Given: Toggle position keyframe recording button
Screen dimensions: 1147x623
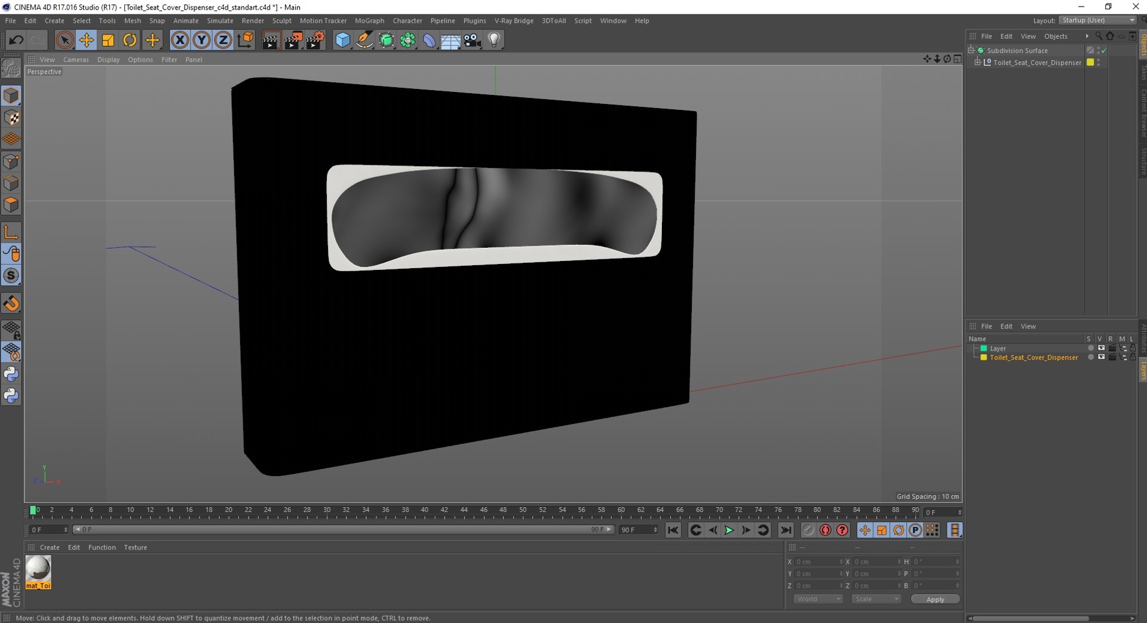Looking at the screenshot, I should 864,530.
